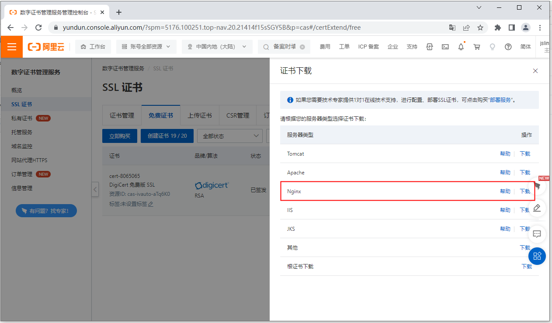Expand the all status filter dropdown
The height and width of the screenshot is (323, 552).
pos(229,136)
